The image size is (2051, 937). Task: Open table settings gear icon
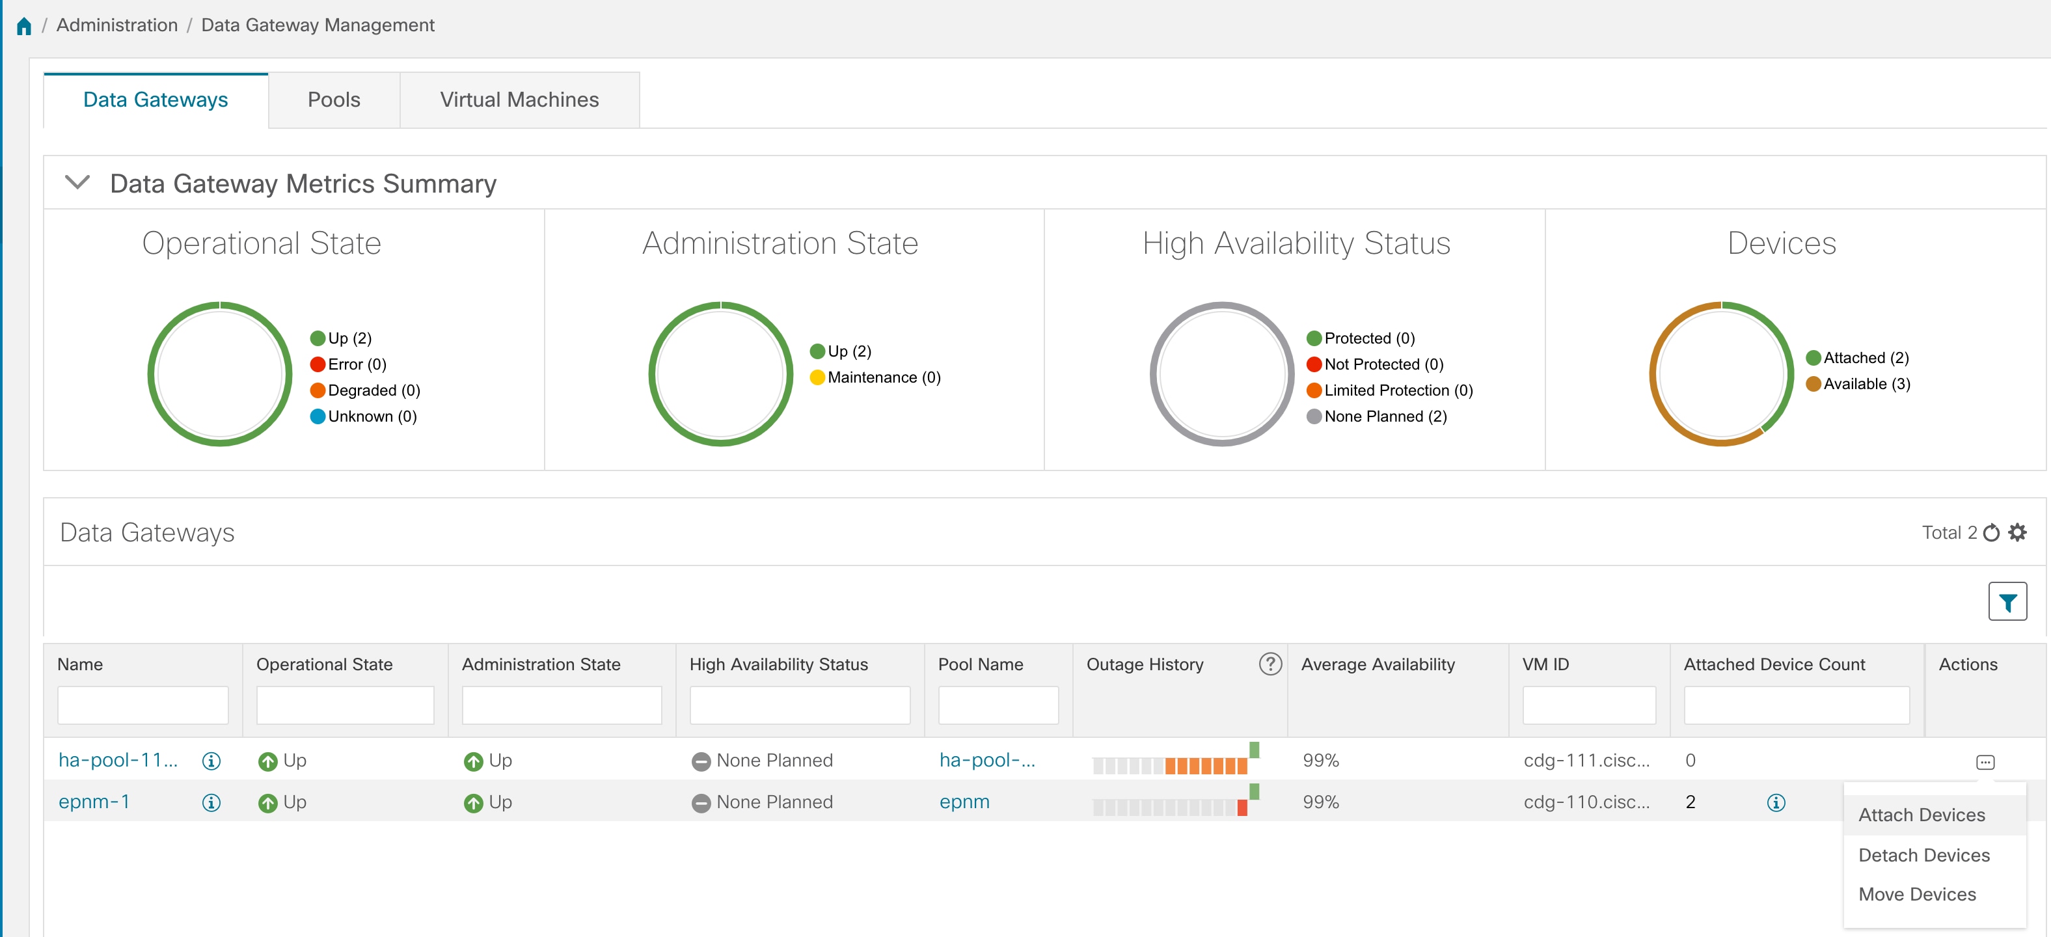[2017, 532]
